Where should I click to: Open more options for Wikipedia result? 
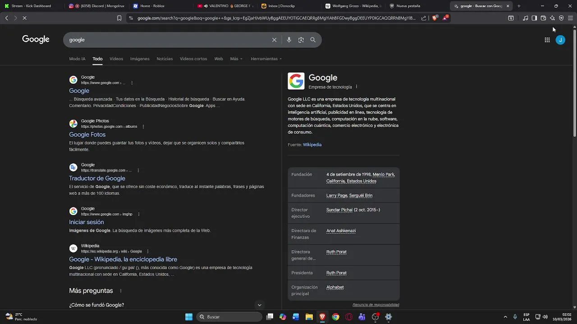(x=148, y=252)
